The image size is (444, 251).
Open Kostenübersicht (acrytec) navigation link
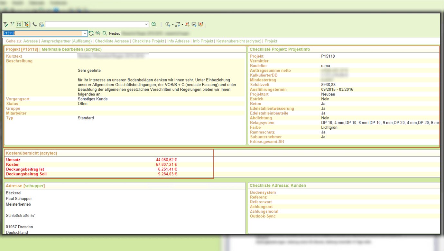(239, 41)
